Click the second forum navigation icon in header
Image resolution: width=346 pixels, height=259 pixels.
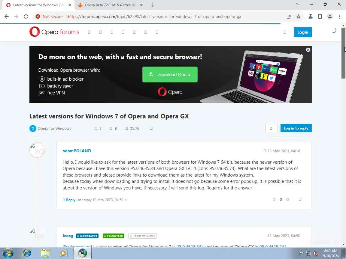pos(100,32)
